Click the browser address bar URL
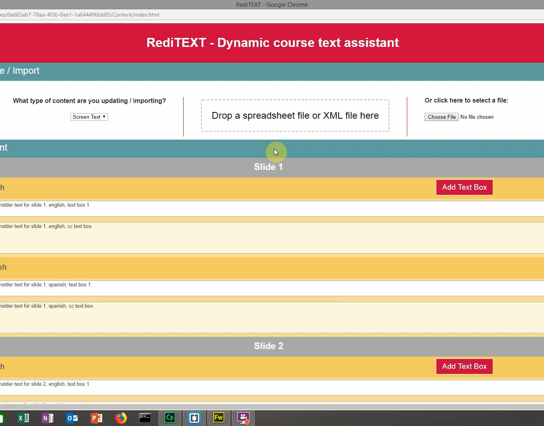Screen dimensions: 544x426 pos(80,15)
